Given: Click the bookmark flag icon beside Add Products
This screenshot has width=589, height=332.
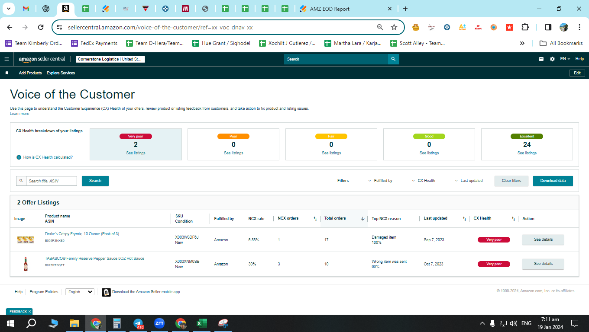Looking at the screenshot, I should (6, 73).
